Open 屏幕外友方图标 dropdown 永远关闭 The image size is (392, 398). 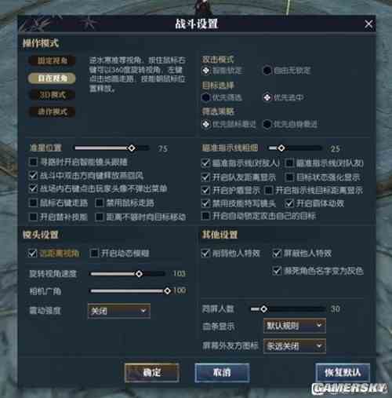pyautogui.click(x=295, y=346)
